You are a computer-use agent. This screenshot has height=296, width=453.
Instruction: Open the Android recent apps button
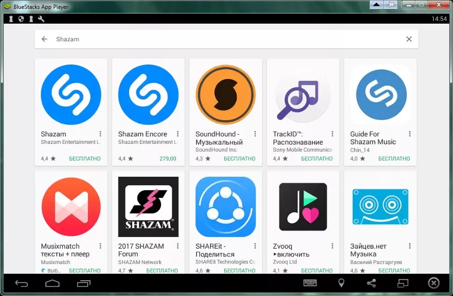click(x=84, y=283)
